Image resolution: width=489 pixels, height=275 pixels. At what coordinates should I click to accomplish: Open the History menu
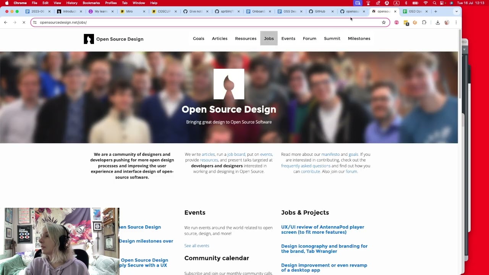(72, 3)
